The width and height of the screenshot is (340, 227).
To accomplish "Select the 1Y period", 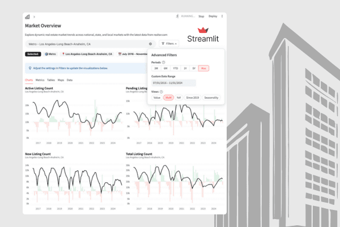I will (x=185, y=68).
